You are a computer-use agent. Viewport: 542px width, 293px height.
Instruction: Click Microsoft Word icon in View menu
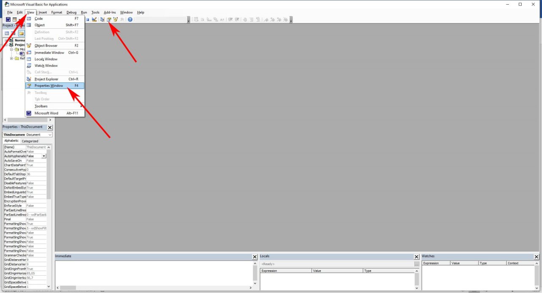(29, 113)
